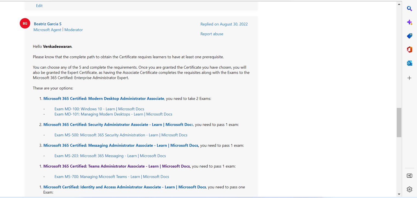Open Modern Desktop Administrator Associate link
Screen dimensions: 417x198
104,98
